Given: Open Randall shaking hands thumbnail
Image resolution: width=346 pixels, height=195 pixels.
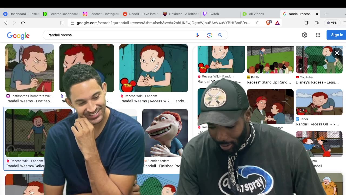Looking at the screenshot, I should tap(270, 106).
